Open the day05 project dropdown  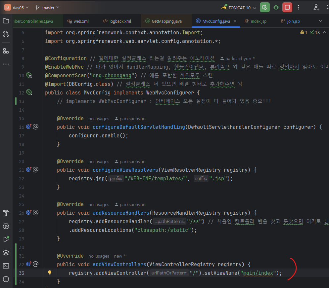click(x=17, y=8)
